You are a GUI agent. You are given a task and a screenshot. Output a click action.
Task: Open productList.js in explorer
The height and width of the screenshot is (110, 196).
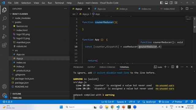pyautogui.click(x=23, y=71)
